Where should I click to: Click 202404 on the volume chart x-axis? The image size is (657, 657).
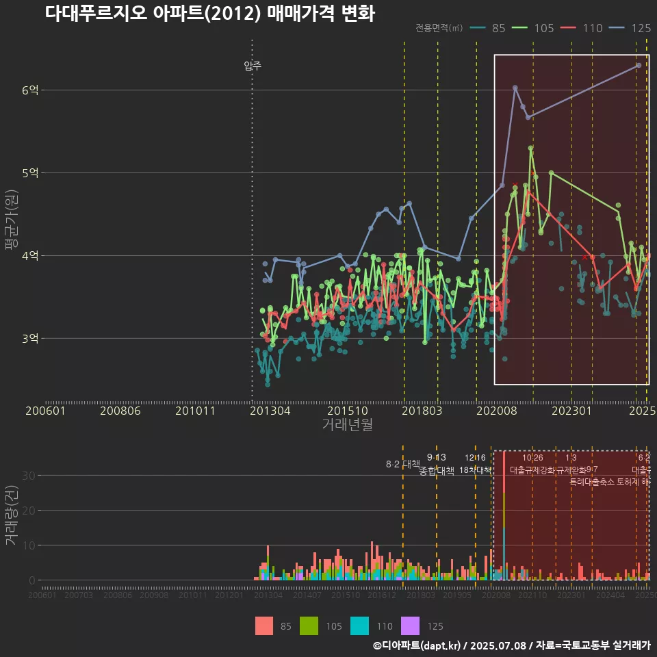tap(610, 595)
